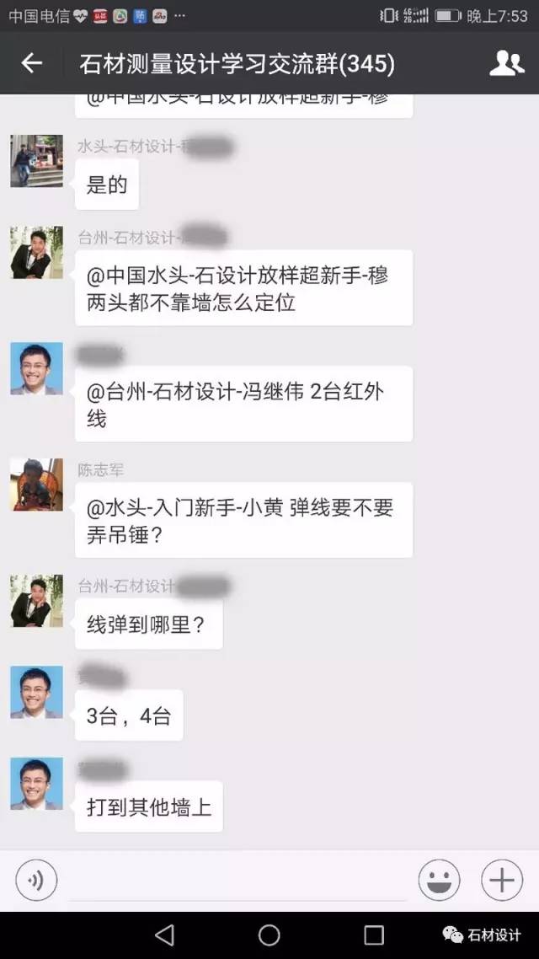
Task: Tap the back arrow in chat header
Action: coord(32,63)
